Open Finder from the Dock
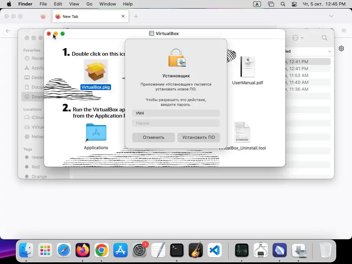Screen dimensions: 352x264 click(26, 250)
